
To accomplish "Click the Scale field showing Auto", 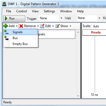I will (99, 26).
